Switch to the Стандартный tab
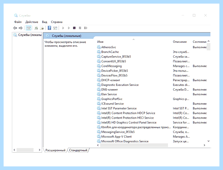The height and width of the screenshot is (170, 223). coord(78,150)
